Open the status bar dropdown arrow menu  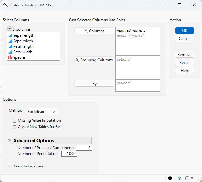pos(192,178)
